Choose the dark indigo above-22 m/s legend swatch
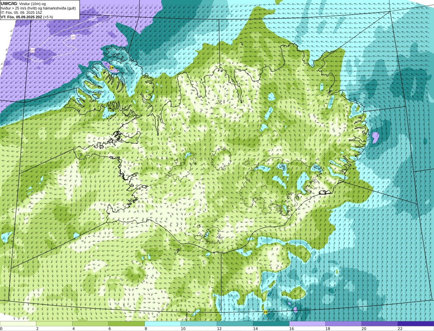This screenshot has width=434, height=331. [416, 324]
